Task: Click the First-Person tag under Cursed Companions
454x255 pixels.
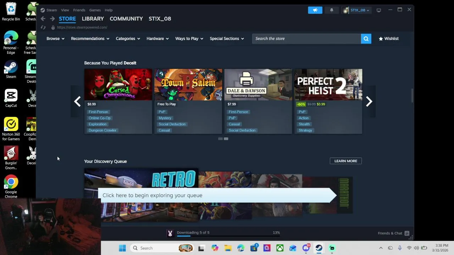Action: click(x=98, y=112)
